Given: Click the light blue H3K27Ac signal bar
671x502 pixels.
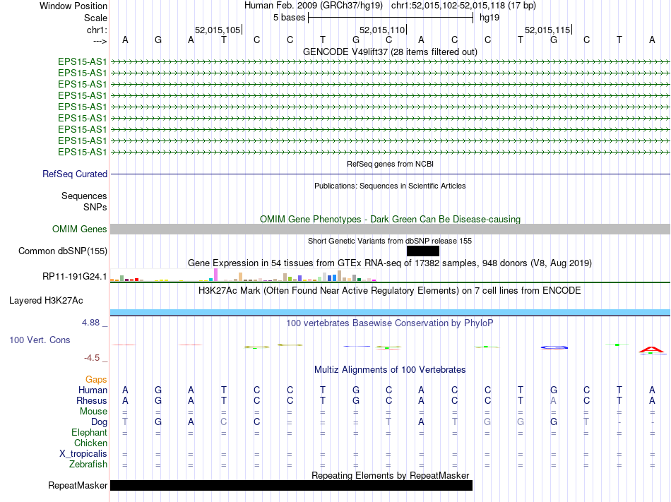Looking at the screenshot, I should click(x=390, y=312).
